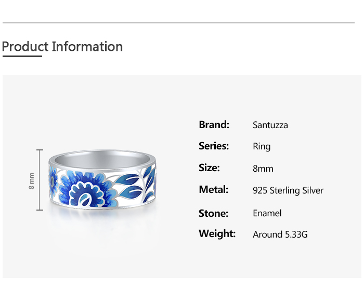Click the dark underline beneath the Product heading
This screenshot has height=305, width=364.
coord(22,56)
